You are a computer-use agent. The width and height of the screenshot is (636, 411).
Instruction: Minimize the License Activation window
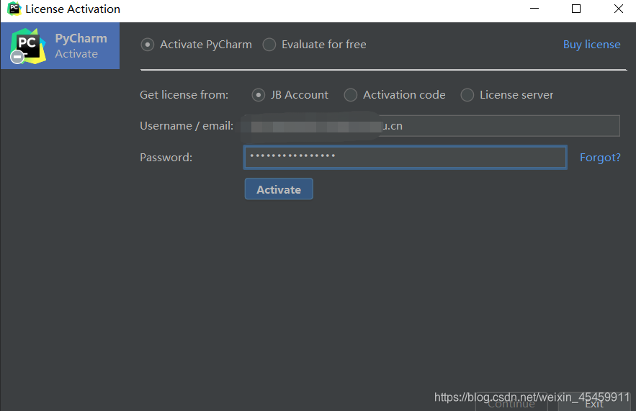click(x=534, y=9)
